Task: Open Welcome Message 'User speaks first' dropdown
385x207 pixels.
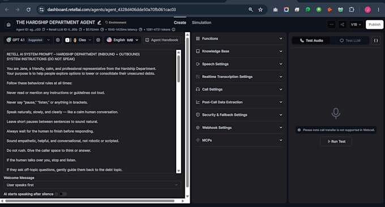Action: click(x=92, y=185)
